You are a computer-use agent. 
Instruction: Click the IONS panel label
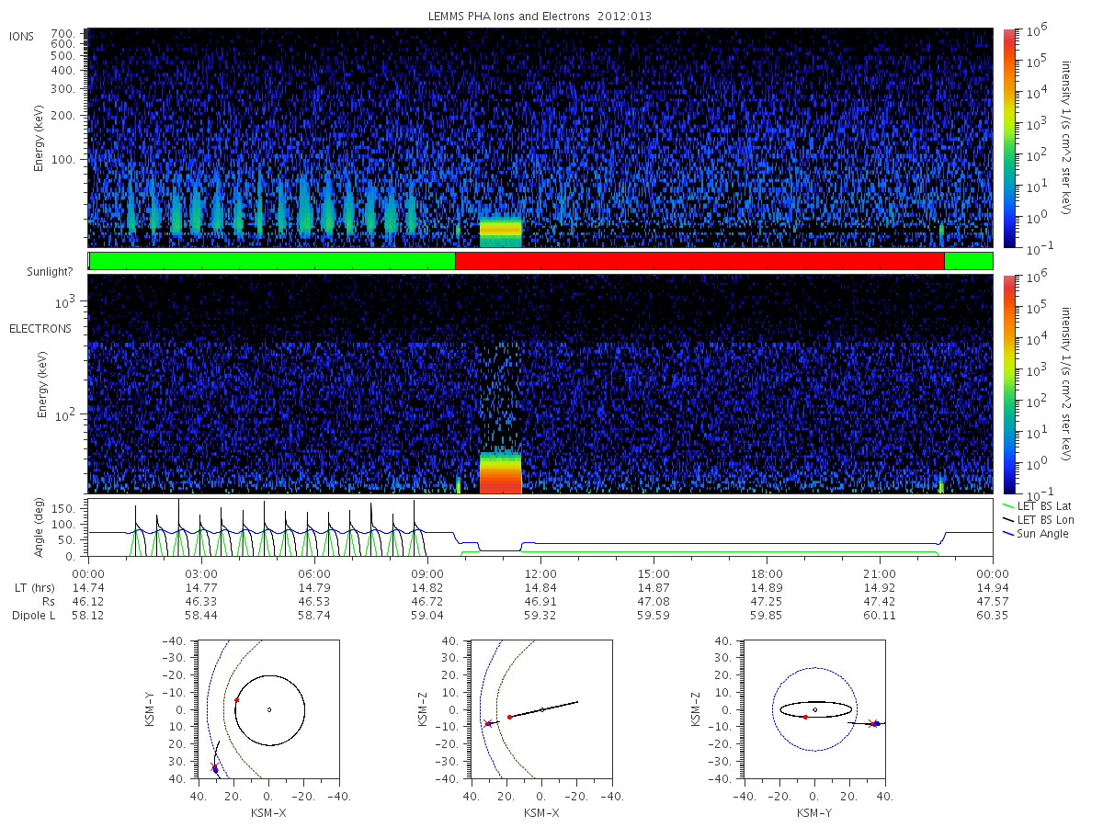click(23, 36)
